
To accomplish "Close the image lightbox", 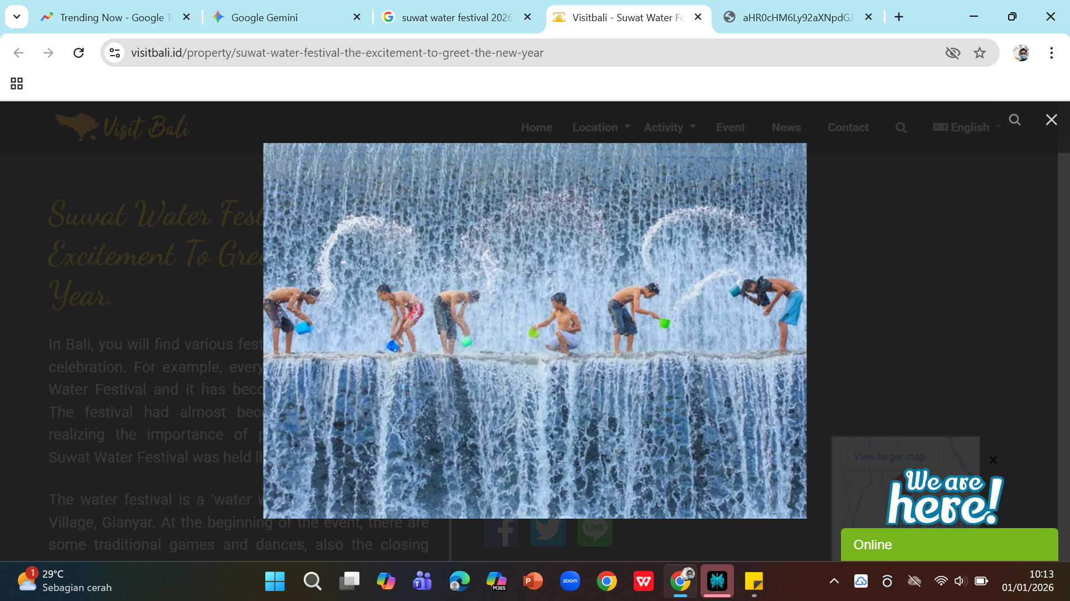I will [1052, 120].
